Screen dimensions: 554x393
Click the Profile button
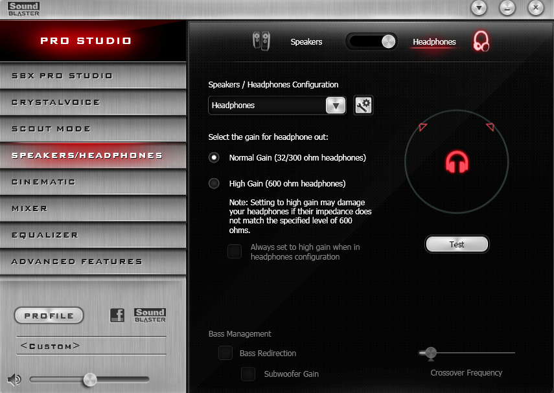[x=49, y=316]
